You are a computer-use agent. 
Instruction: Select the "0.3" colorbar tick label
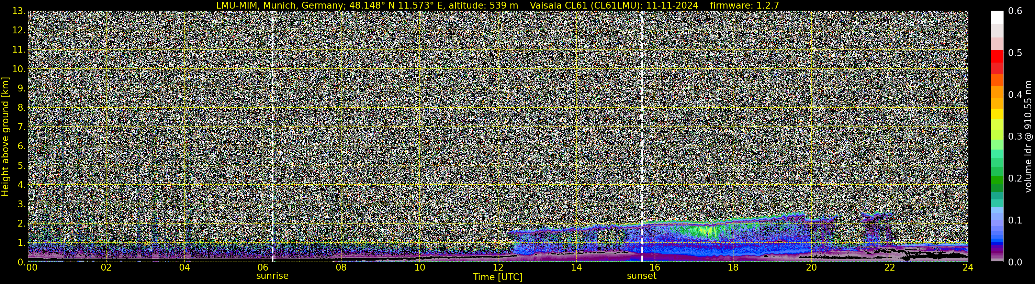pyautogui.click(x=1015, y=136)
